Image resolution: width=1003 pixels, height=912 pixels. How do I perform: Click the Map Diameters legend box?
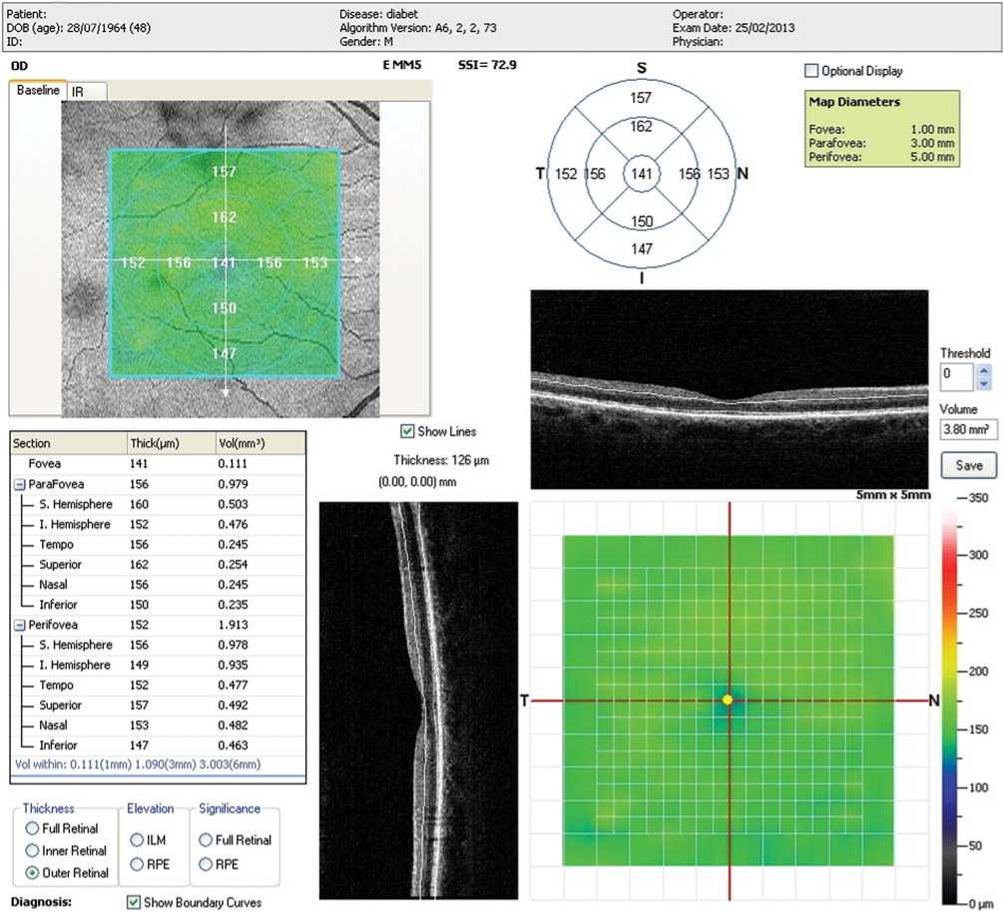coord(882,129)
